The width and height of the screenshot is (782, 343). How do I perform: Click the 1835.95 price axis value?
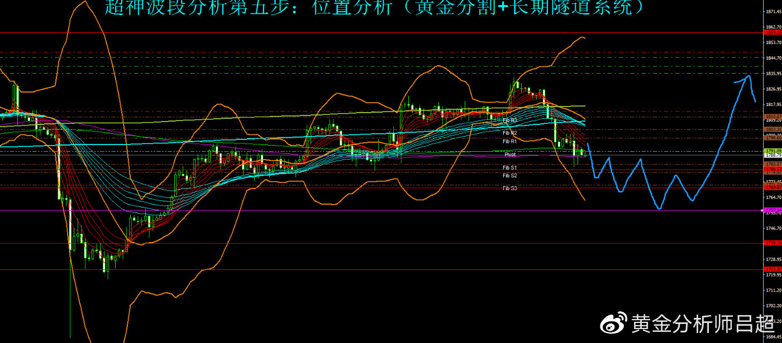pyautogui.click(x=774, y=74)
